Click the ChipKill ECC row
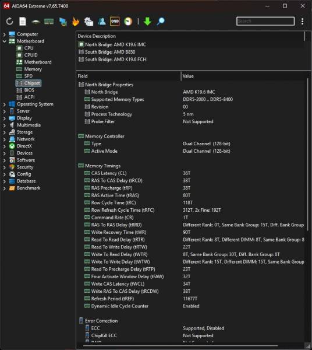The height and width of the screenshot is (350, 312). 192,336
